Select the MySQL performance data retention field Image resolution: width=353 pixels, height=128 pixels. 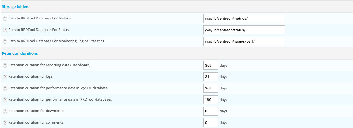(211, 88)
